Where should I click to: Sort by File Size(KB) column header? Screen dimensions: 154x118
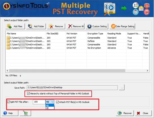click(56, 33)
